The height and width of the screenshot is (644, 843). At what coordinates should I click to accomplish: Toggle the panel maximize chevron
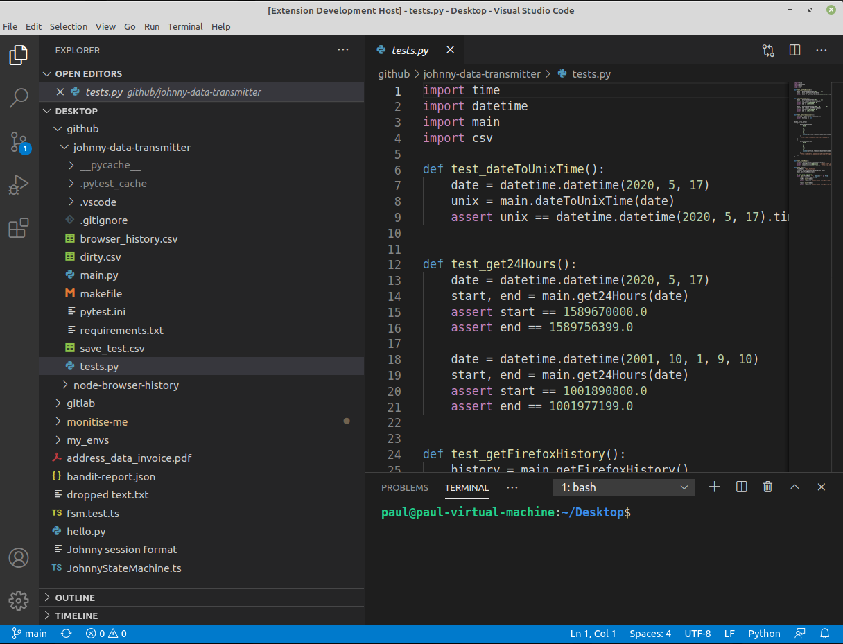[x=794, y=487]
